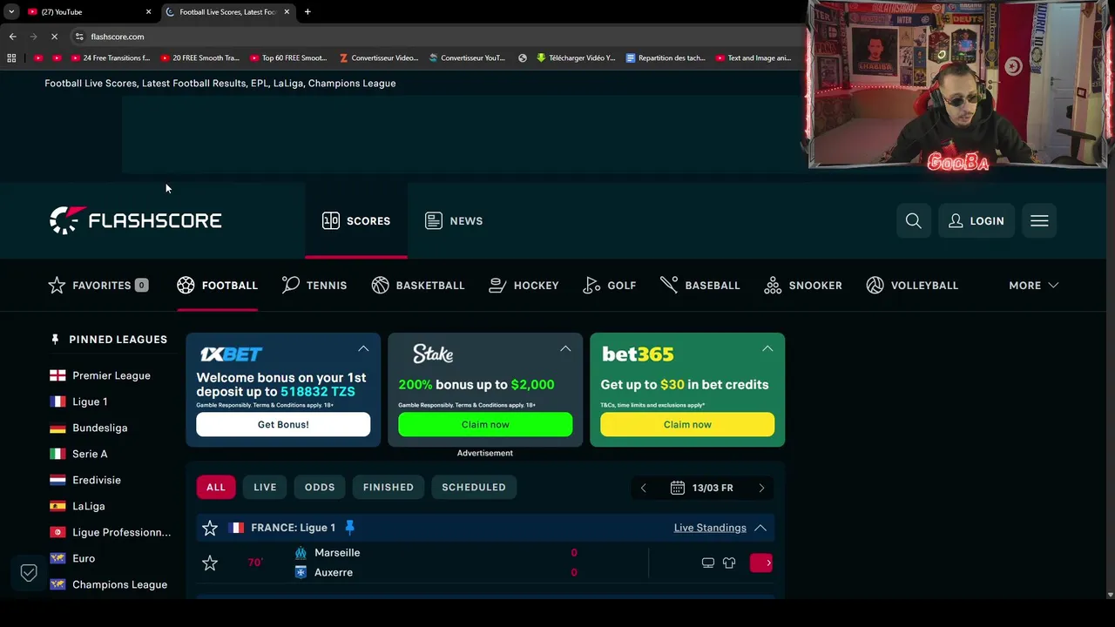Open the LOGIN button
Screen dimensions: 1115x627
976,221
